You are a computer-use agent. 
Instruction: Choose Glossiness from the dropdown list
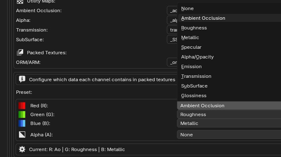[x=229, y=96]
